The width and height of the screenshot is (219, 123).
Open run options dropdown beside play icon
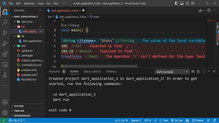click(x=204, y=11)
